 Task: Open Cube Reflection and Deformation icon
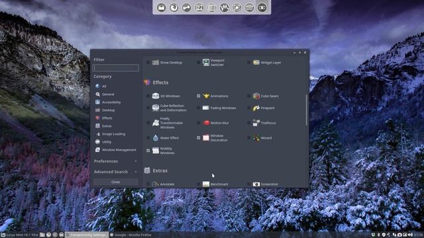click(156, 108)
